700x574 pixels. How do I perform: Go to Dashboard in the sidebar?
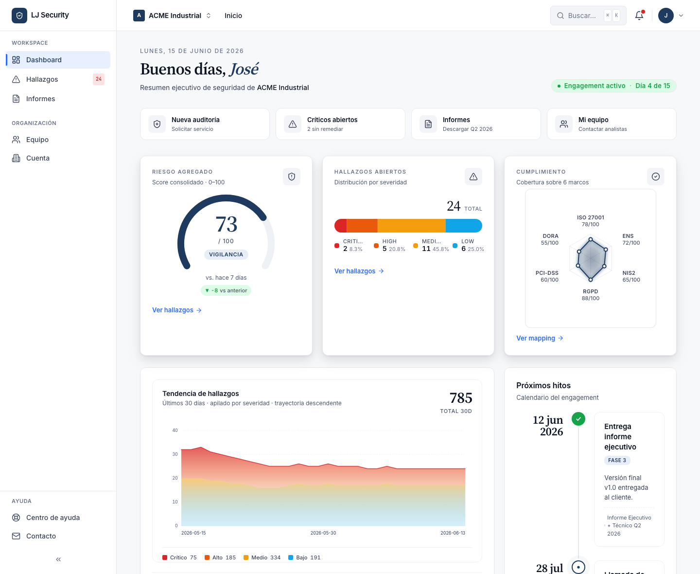58,60
